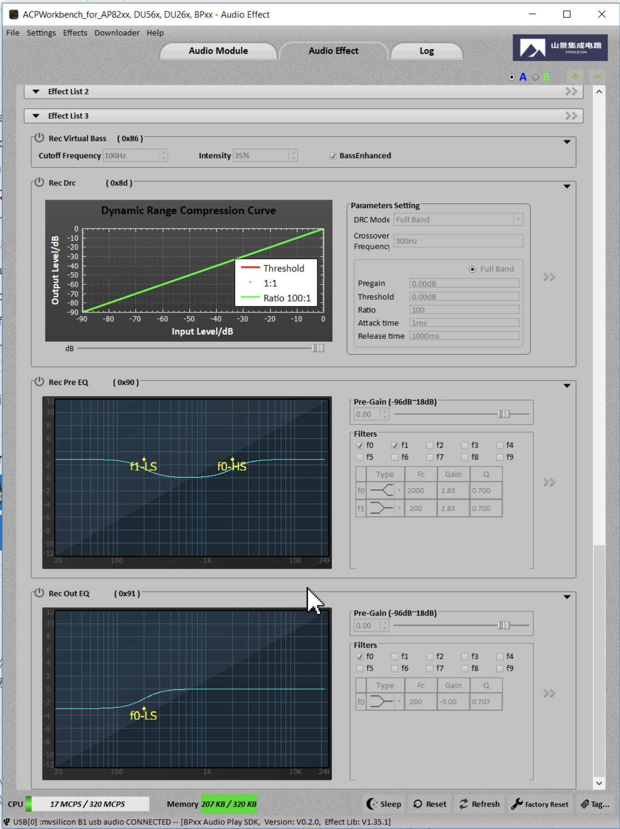
Task: Click double-arrow icon beside Rec Out EQ filters
Action: click(549, 693)
